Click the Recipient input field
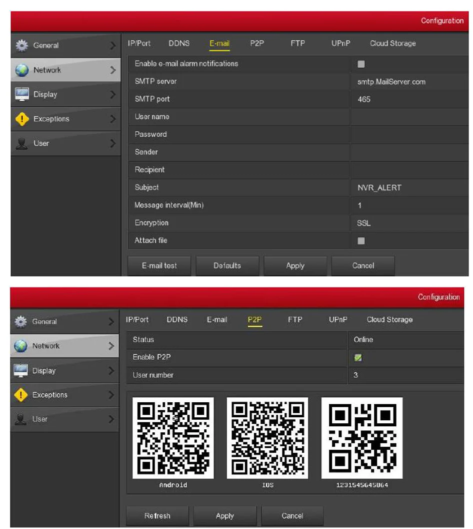This screenshot has width=473, height=529. [x=409, y=170]
